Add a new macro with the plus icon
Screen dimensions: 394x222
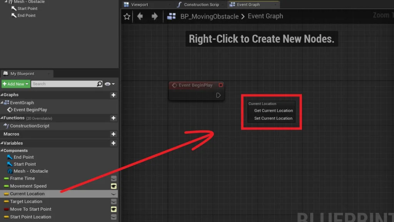(113, 134)
